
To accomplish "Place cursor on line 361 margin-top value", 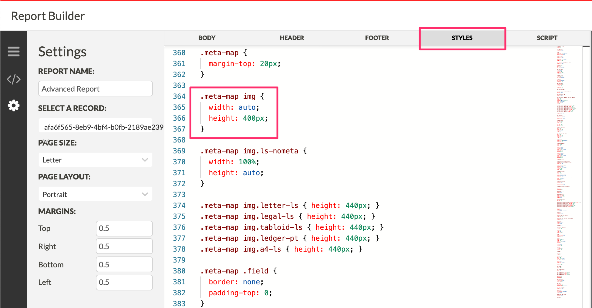I will tap(268, 64).
